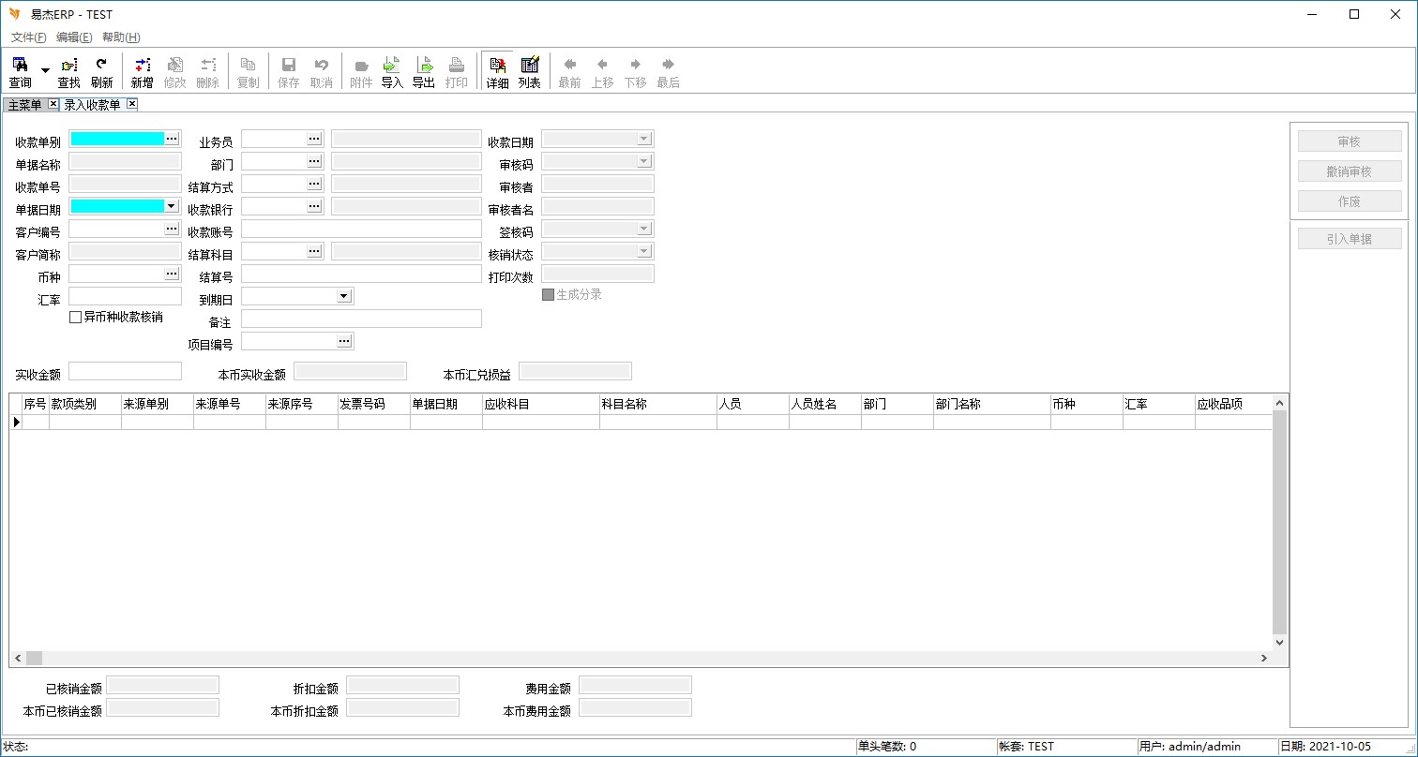
Task: Click the 新增 (Add new) toolbar icon
Action: pyautogui.click(x=142, y=72)
